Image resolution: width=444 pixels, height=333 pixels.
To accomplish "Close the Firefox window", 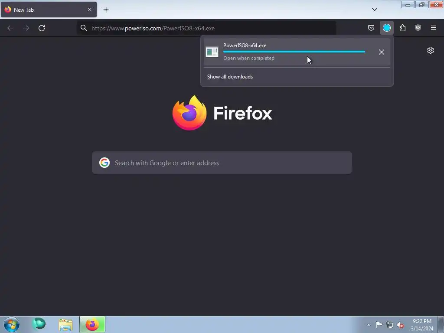I will point(436,4).
